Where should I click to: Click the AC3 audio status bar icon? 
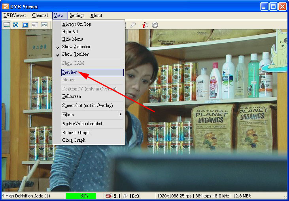pyautogui.click(x=109, y=196)
